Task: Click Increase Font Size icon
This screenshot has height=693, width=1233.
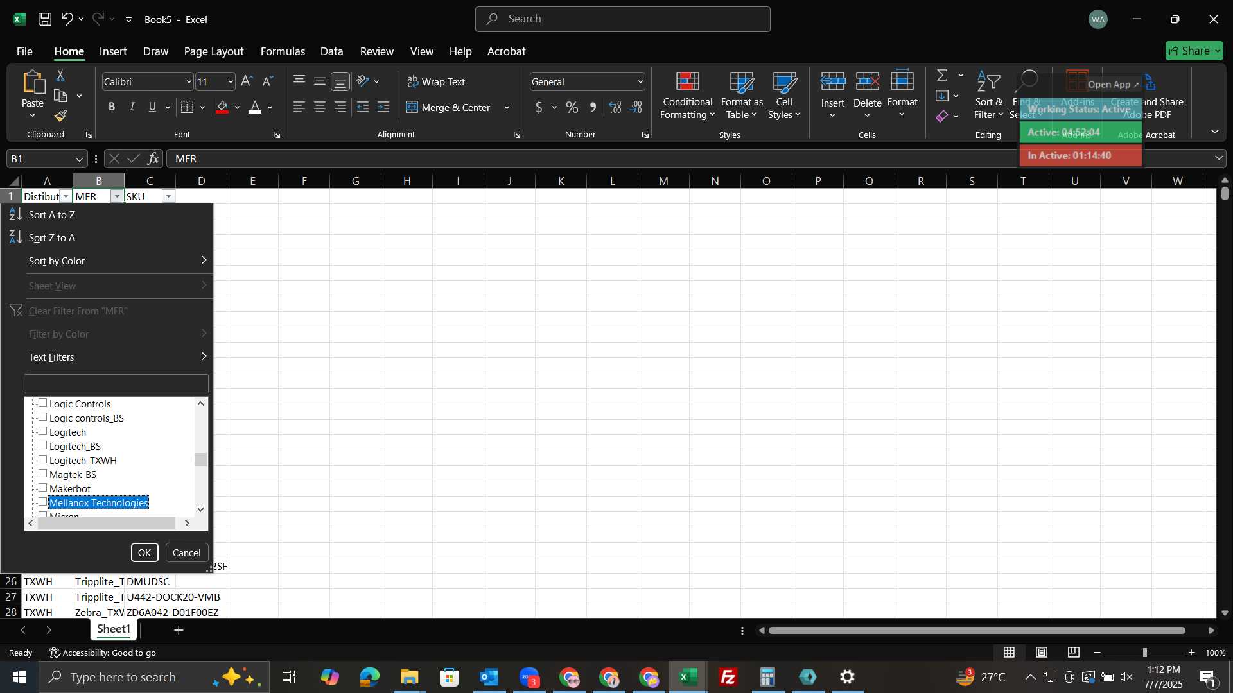Action: click(x=247, y=81)
